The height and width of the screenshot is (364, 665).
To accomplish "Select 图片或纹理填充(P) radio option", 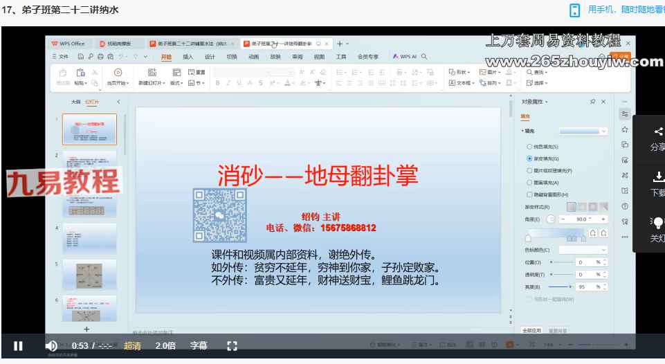I will coord(529,170).
